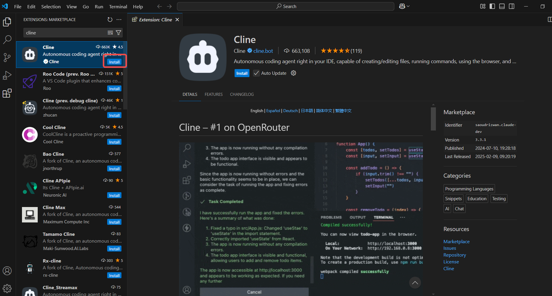Select the Cline APIpie extension entry
552x296 pixels.
click(72, 188)
